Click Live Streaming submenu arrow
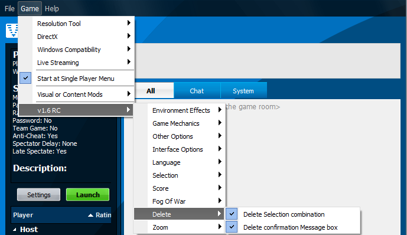 click(129, 62)
